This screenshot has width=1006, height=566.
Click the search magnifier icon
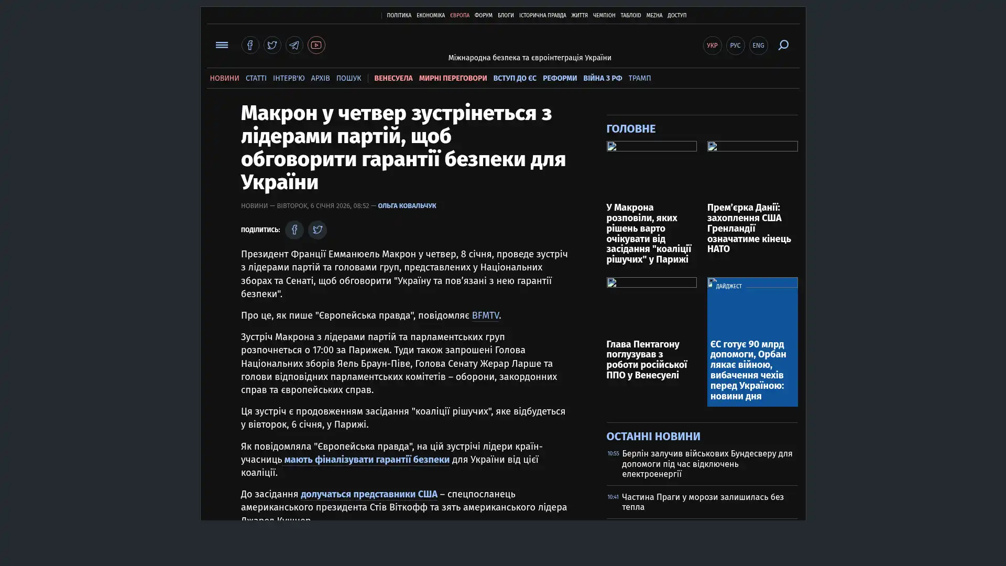[783, 45]
